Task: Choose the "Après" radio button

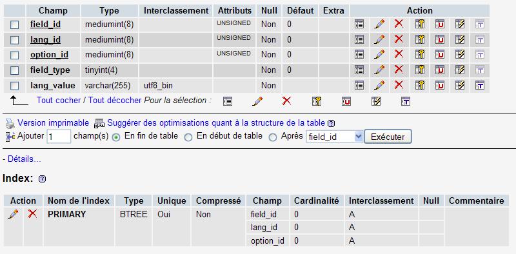Action: point(273,137)
